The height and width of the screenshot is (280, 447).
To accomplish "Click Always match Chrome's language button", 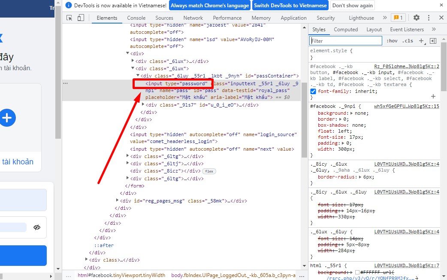I will pyautogui.click(x=210, y=6).
